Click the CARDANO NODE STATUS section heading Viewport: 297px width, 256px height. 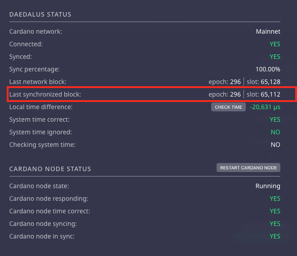click(x=50, y=169)
